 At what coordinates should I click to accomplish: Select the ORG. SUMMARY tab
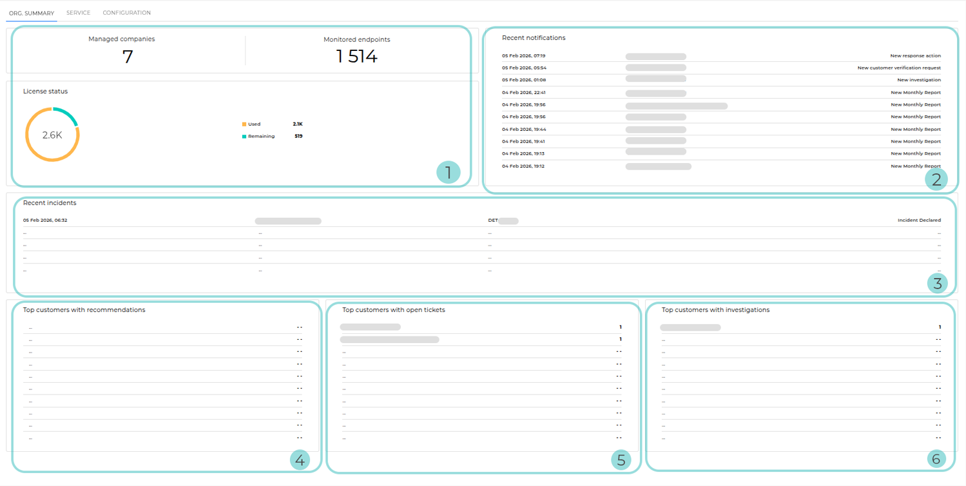[31, 12]
